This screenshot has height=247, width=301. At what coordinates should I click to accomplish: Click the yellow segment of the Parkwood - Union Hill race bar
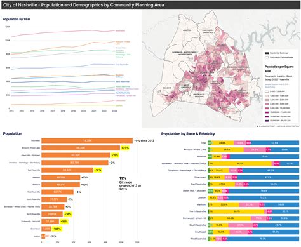coord(231,218)
